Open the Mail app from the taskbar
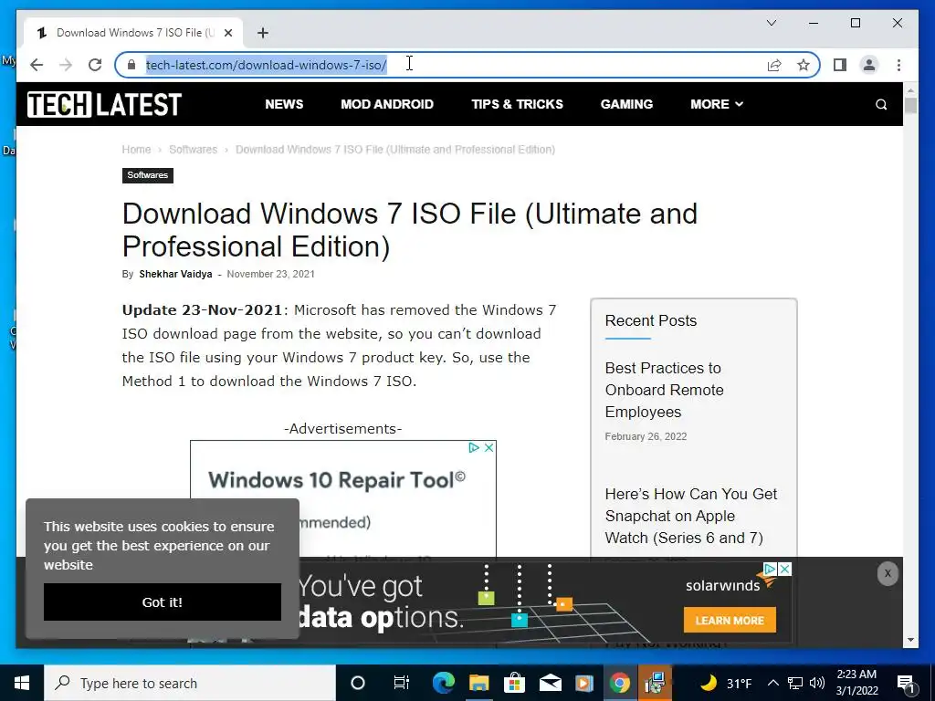The height and width of the screenshot is (701, 935). point(550,683)
